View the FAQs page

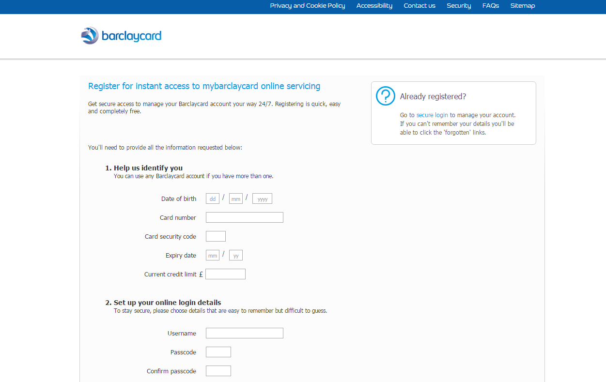pyautogui.click(x=490, y=6)
